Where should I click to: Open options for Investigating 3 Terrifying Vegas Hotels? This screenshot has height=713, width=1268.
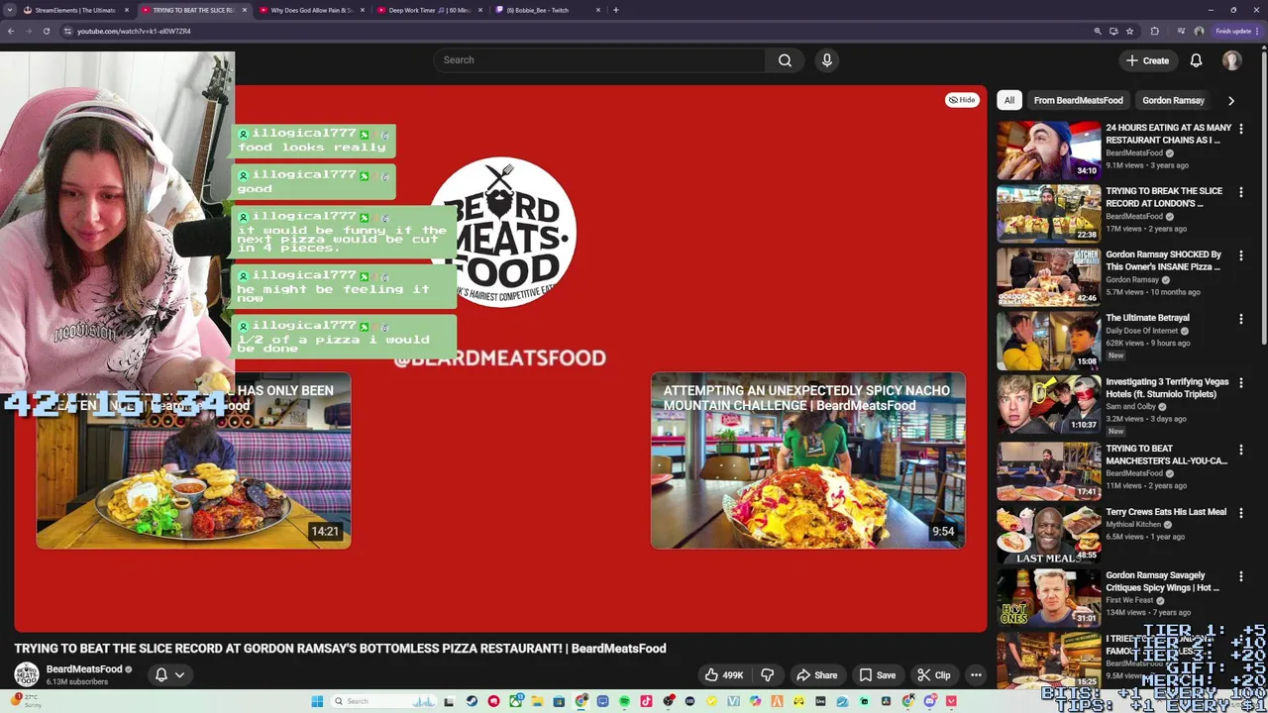[1240, 382]
